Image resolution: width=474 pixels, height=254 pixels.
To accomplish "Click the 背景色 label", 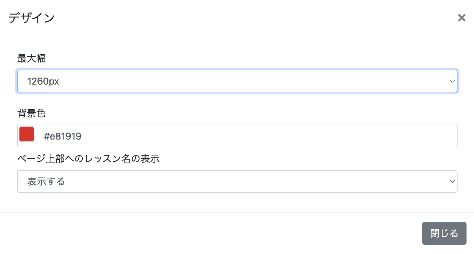I will tap(31, 113).
